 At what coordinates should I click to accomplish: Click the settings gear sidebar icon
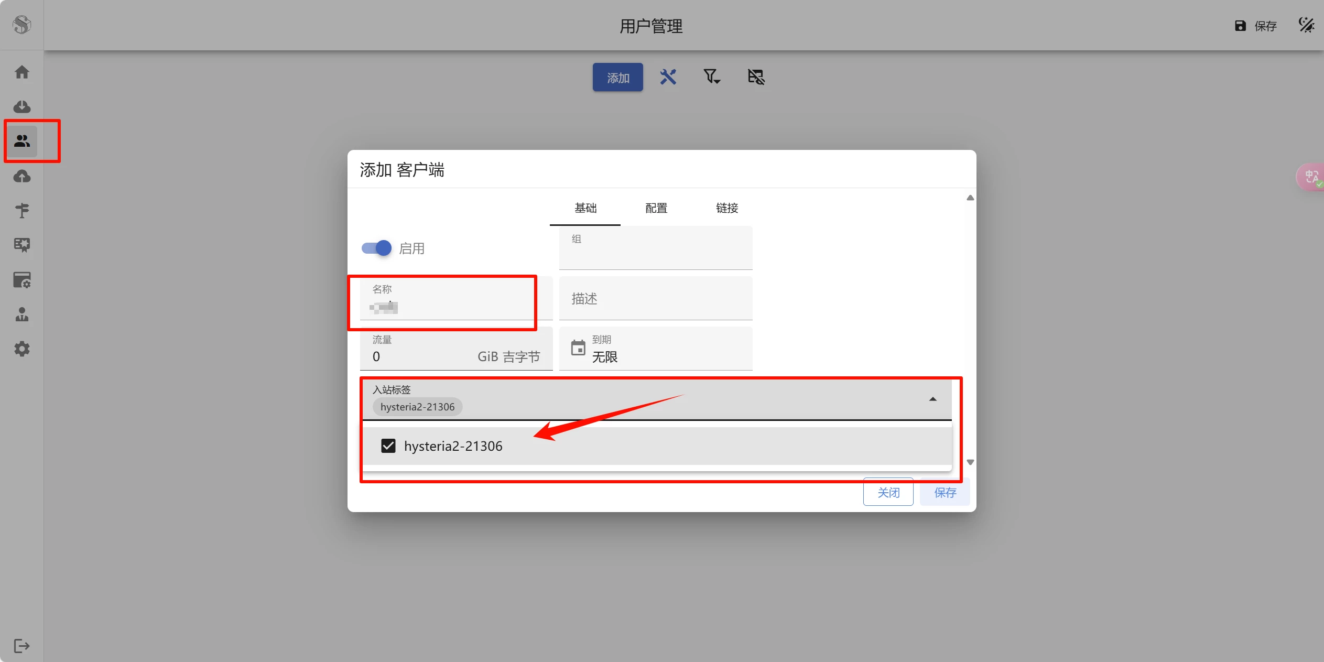click(21, 349)
